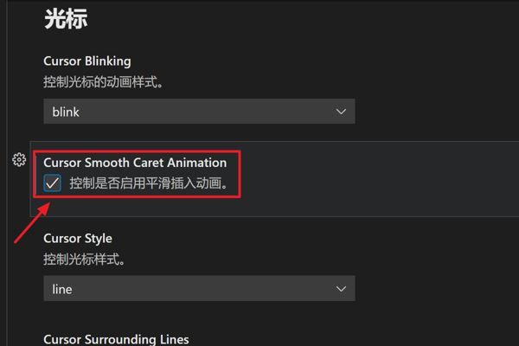Click the "line" value text in the dropdown
The width and height of the screenshot is (519, 346).
pyautogui.click(x=62, y=289)
